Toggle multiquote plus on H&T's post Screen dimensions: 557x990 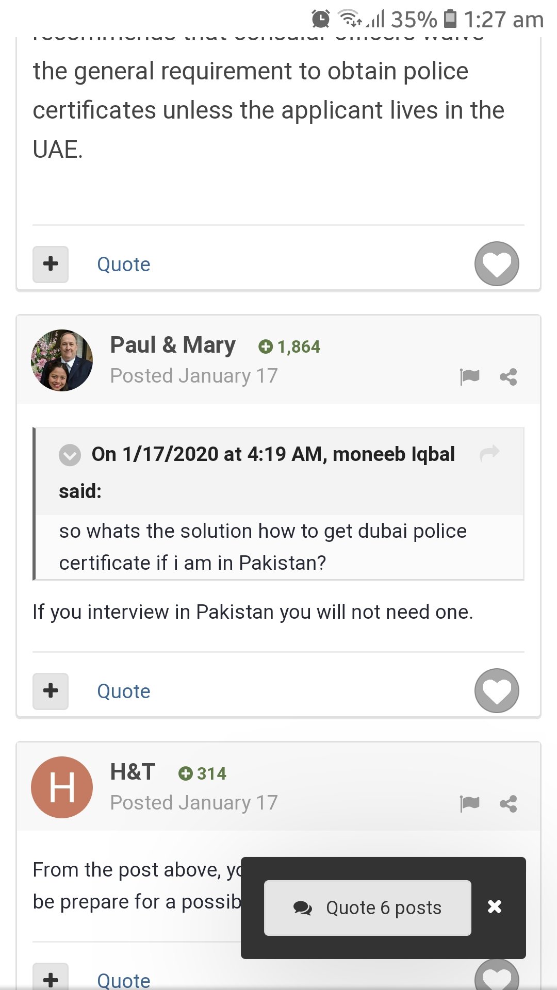tap(51, 978)
